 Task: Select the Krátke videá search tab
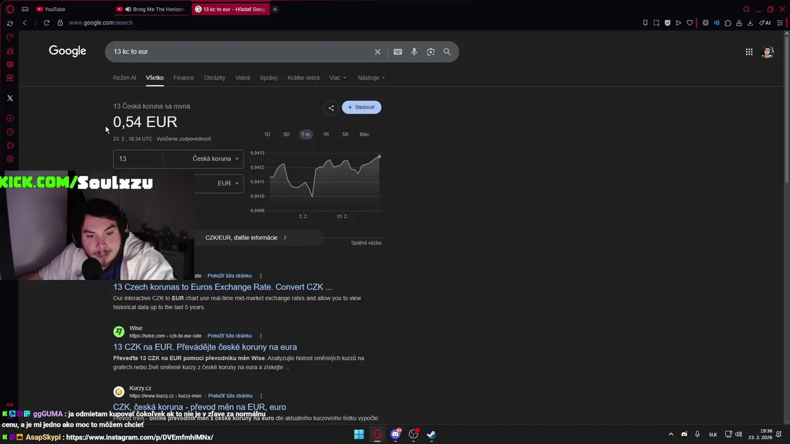click(x=304, y=78)
